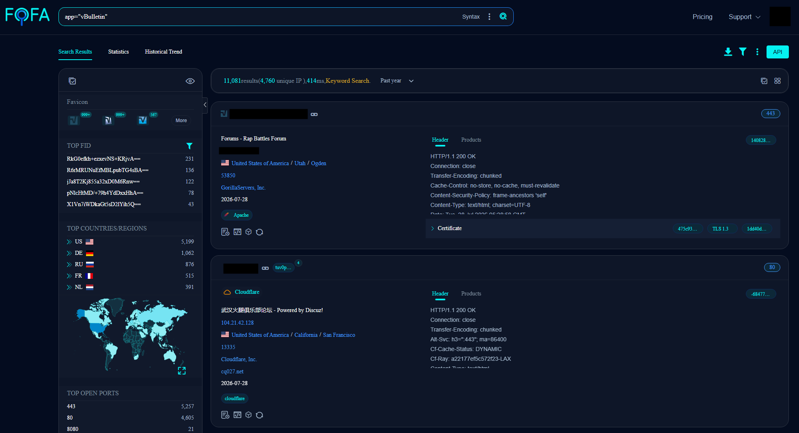Viewport: 799px width, 433px height.
Task: Click the FOFA logo
Action: [28, 16]
